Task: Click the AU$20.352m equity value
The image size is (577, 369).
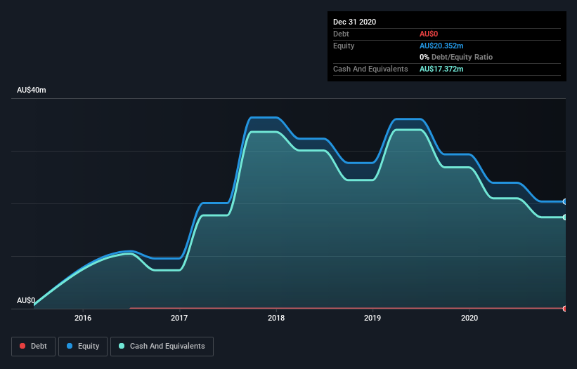Action: pyautogui.click(x=441, y=46)
